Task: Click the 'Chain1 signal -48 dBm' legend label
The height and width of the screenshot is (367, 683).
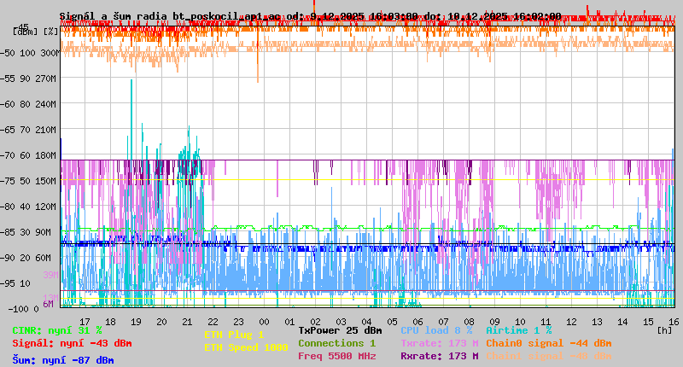Action: coord(549,356)
